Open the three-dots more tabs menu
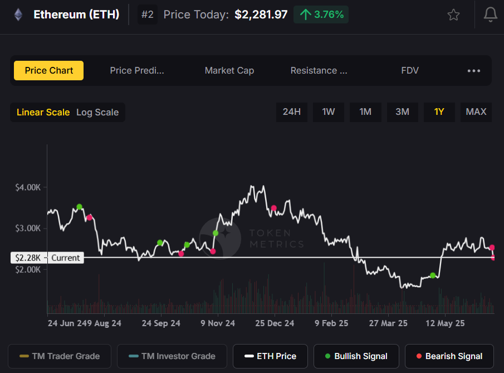This screenshot has width=504, height=373. point(474,71)
